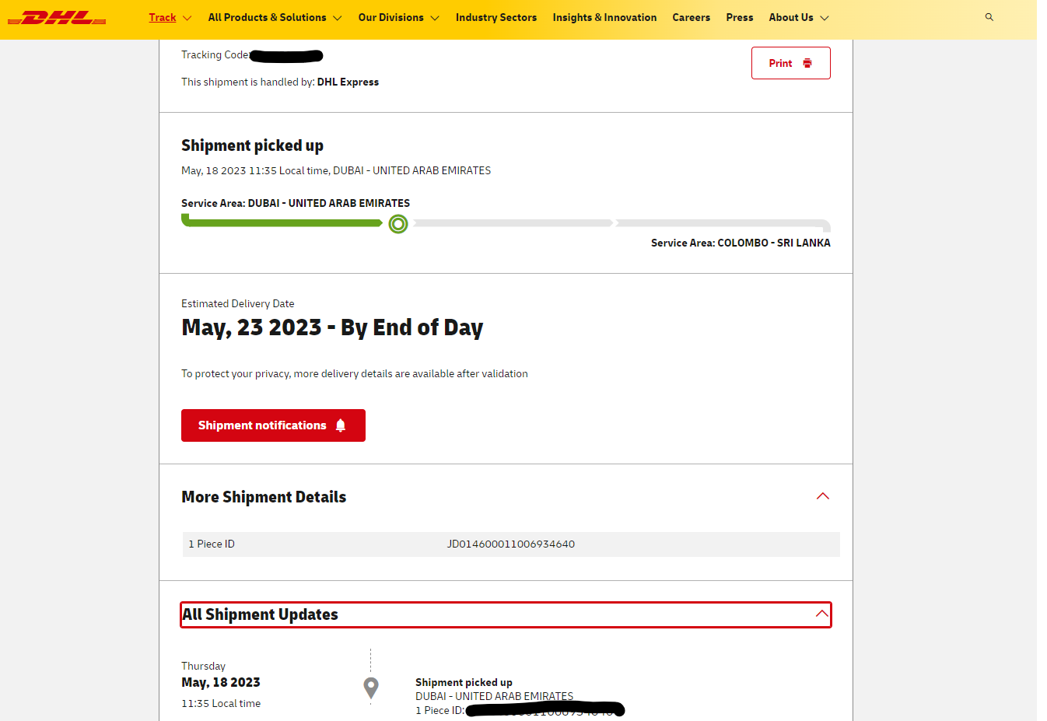The height and width of the screenshot is (721, 1047).
Task: Open Our Divisions menu
Action: click(x=390, y=17)
